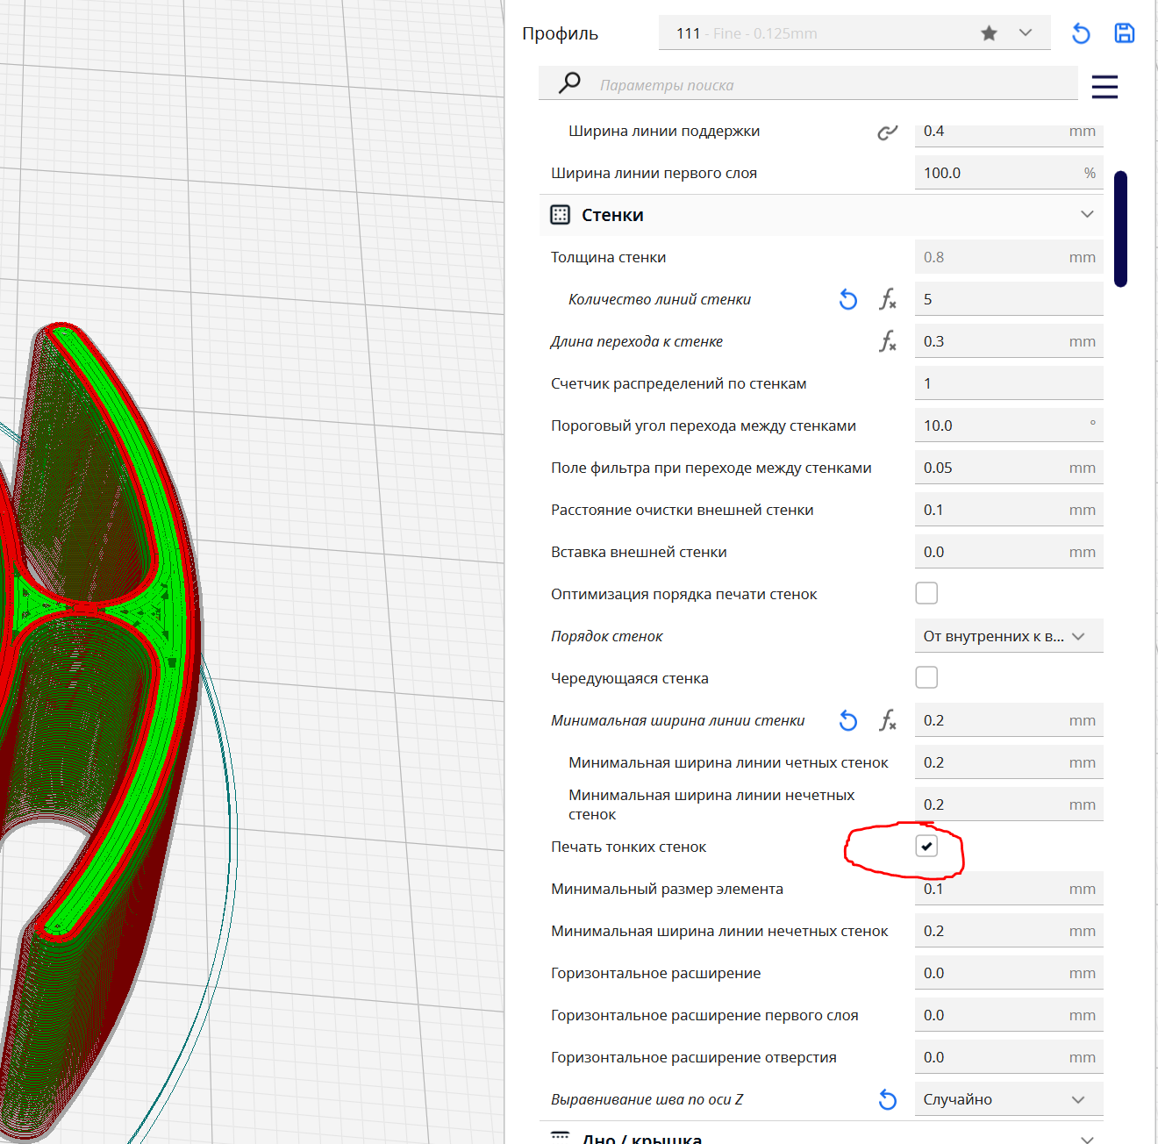Expand the Дно / крышка section
This screenshot has height=1144, width=1158.
click(x=1087, y=1138)
